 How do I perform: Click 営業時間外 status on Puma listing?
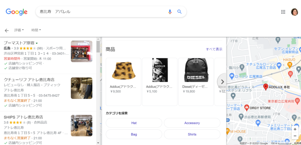coord(12,59)
